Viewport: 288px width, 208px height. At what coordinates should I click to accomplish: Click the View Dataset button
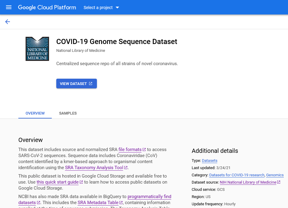point(76,84)
